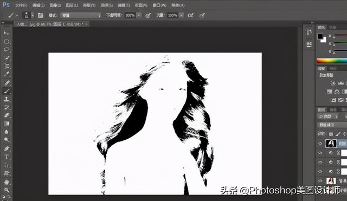Expand the opacity value dropdown arrow
This screenshot has height=201, width=347.
tap(139, 15)
